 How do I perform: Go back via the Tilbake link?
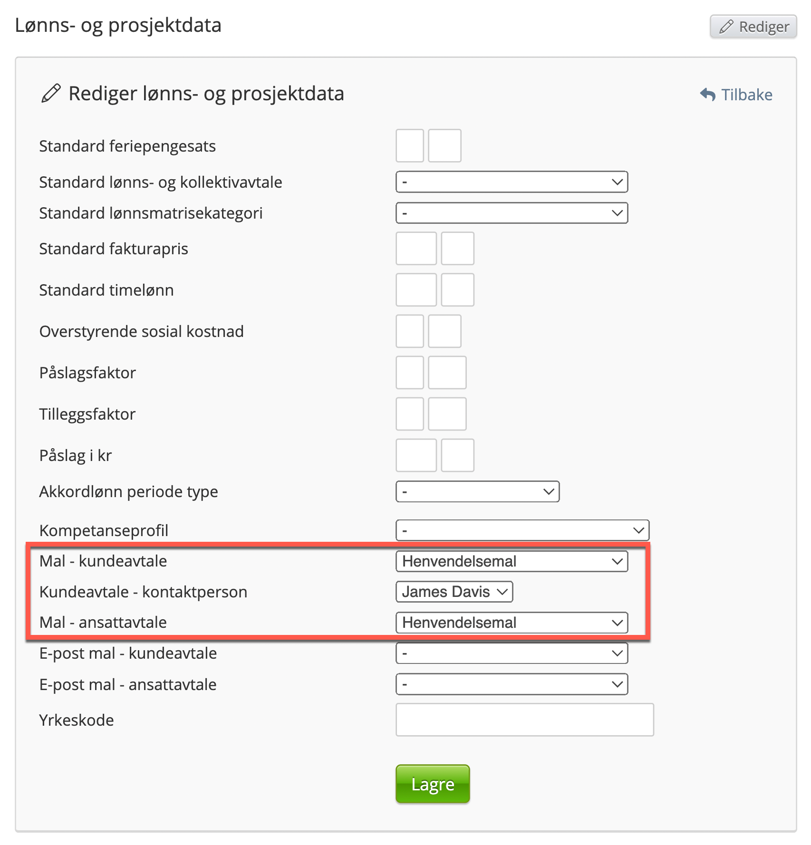[746, 95]
